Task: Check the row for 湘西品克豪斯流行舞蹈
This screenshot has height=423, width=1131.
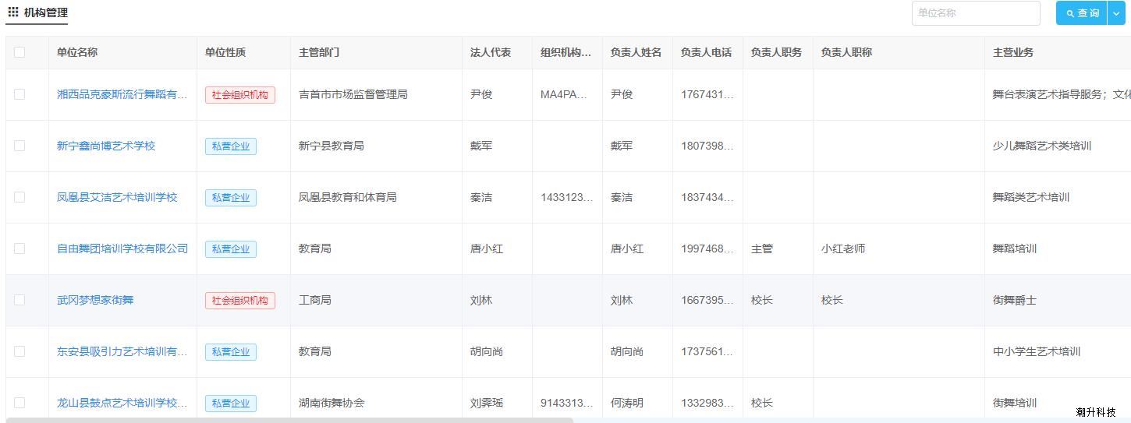Action: (x=19, y=94)
